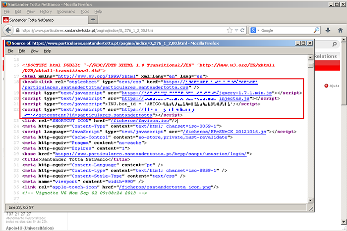Click the browser Back arrow button
The image size is (347, 231).
pyautogui.click(x=8, y=30)
